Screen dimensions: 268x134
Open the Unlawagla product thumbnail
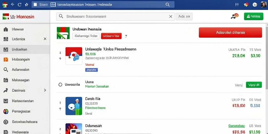(x=74, y=56)
